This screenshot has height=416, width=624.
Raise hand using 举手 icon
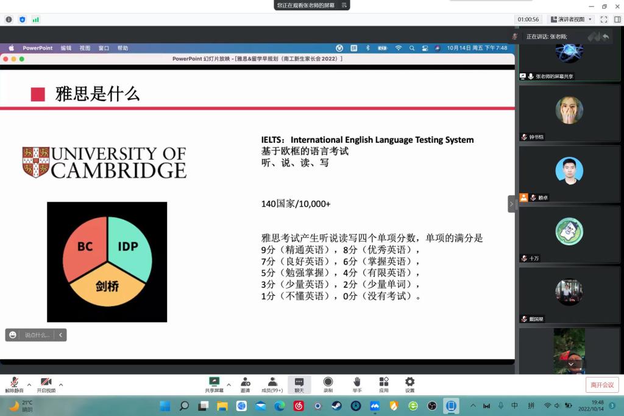pos(357,384)
